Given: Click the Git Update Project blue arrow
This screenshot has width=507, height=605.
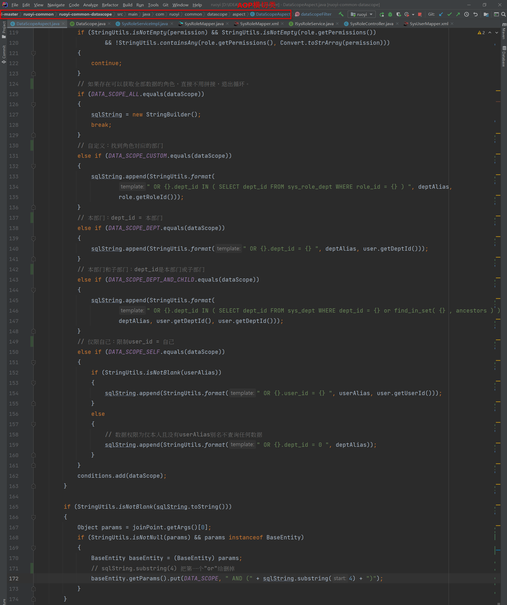Looking at the screenshot, I should click(441, 14).
